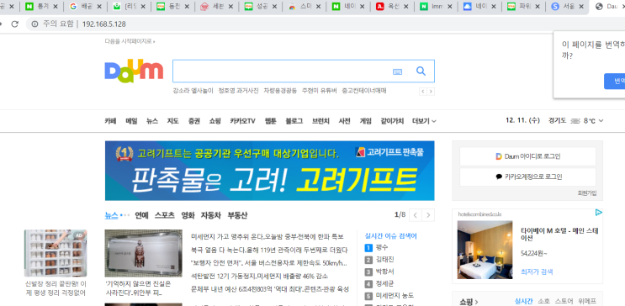Screen dimensions: 625x306
Task: Click '카카오계정으로 로그인' button
Action: [527, 177]
